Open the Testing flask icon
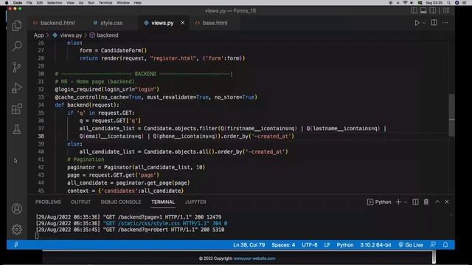This screenshot has width=472, height=265. 17,130
